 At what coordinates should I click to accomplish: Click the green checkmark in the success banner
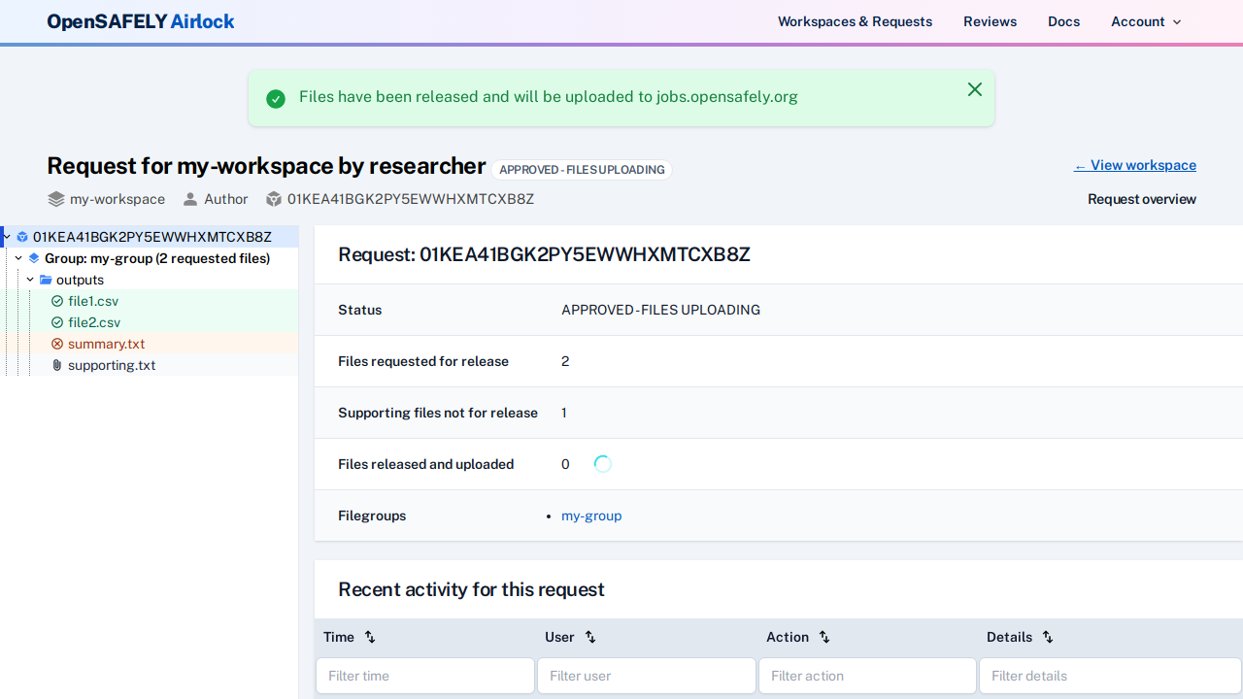(x=276, y=98)
